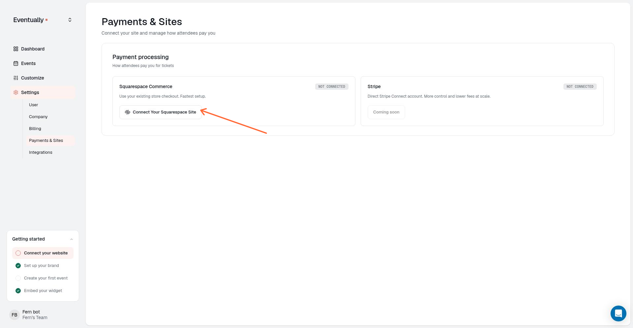Click the Events calendar icon
This screenshot has height=328, width=633.
click(x=16, y=63)
